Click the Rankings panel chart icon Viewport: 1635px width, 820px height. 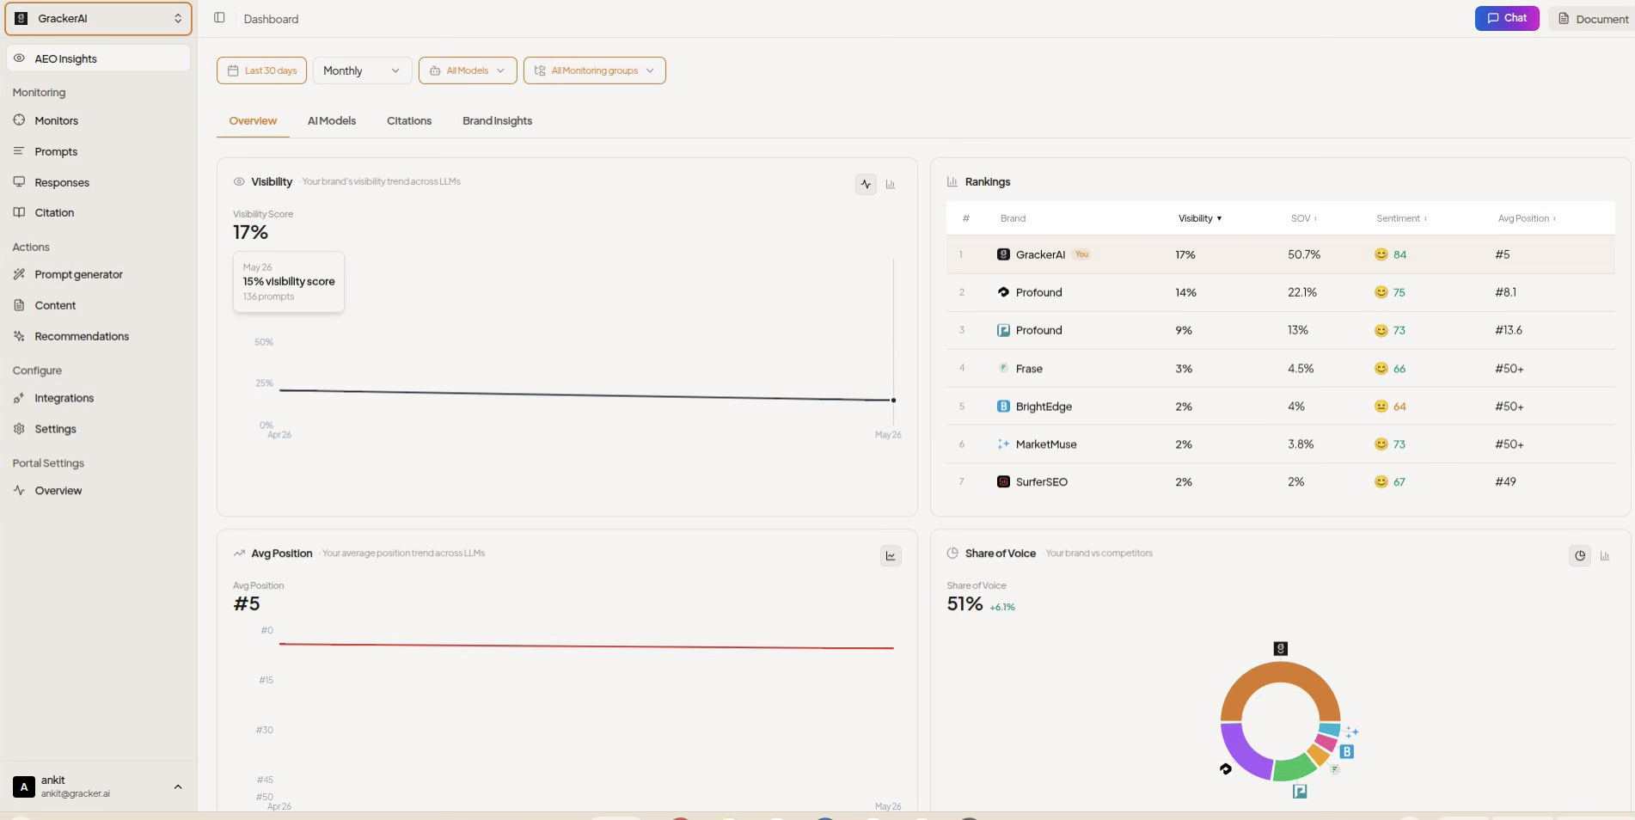point(952,182)
